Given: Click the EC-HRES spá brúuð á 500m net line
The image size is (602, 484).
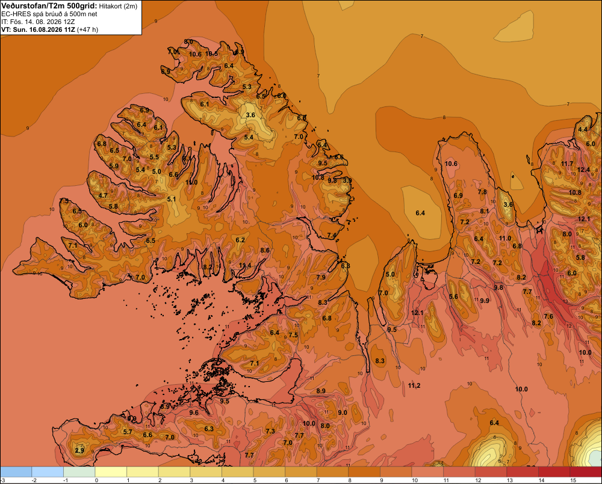Looking at the screenshot, I should click(x=49, y=14).
